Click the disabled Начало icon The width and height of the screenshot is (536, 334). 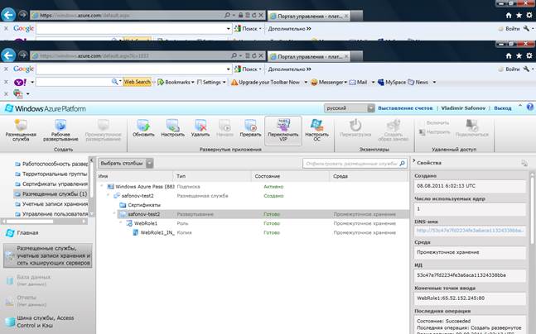pyautogui.click(x=225, y=128)
